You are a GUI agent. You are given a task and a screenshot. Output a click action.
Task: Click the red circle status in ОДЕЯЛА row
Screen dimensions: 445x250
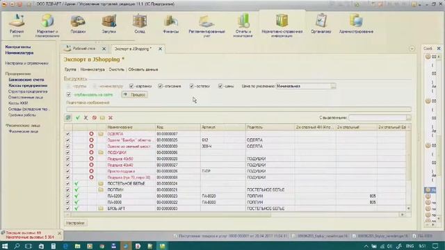[x=91, y=133]
